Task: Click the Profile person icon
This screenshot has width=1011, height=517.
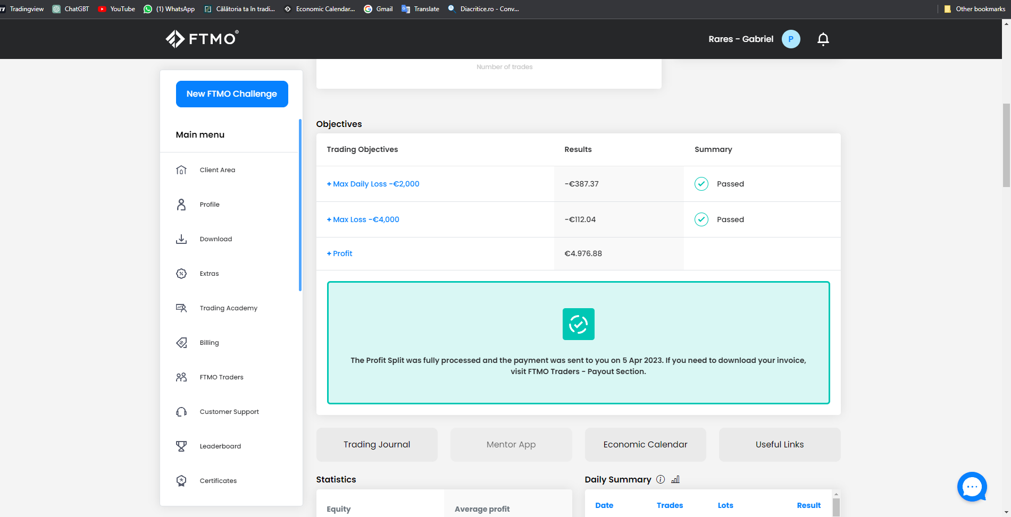Action: click(181, 205)
